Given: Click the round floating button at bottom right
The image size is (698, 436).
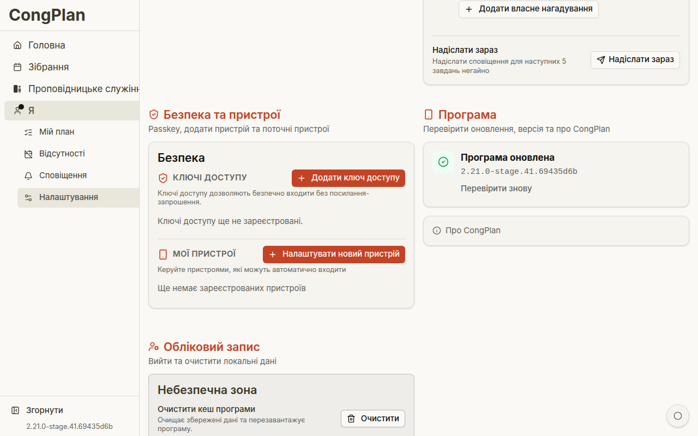Looking at the screenshot, I should [x=678, y=416].
